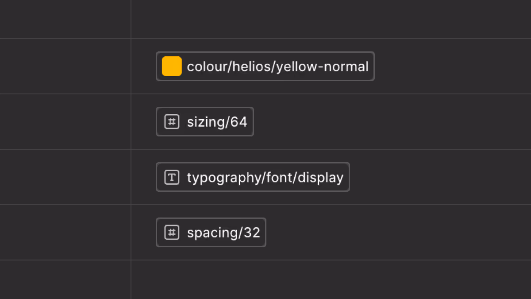Click the empty name cell in the bottom row
This screenshot has width=531, height=299.
(x=65, y=280)
